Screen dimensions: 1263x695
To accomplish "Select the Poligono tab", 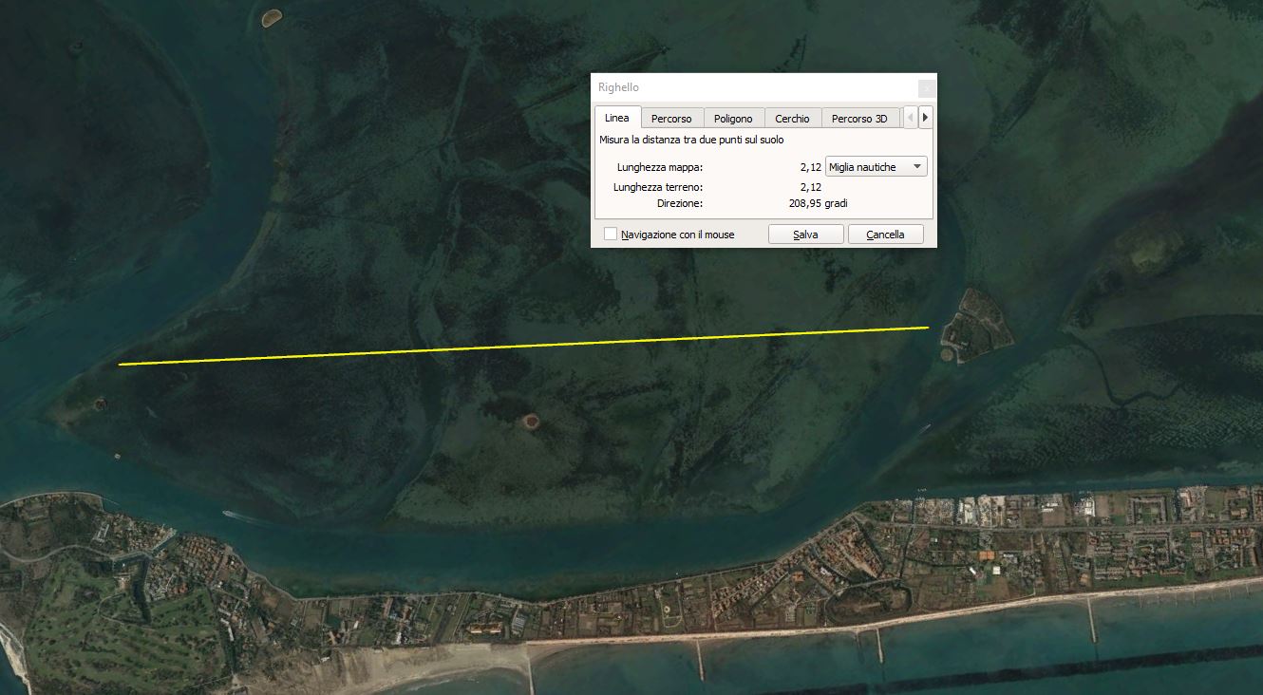I will (733, 119).
